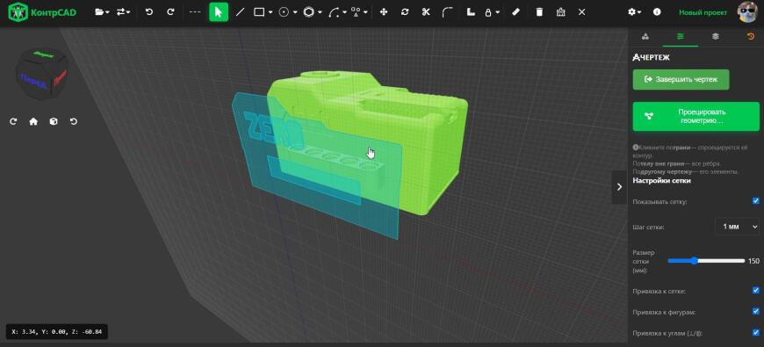Open the folder file dropdown
Image resolution: width=764 pixels, height=347 pixels.
102,12
